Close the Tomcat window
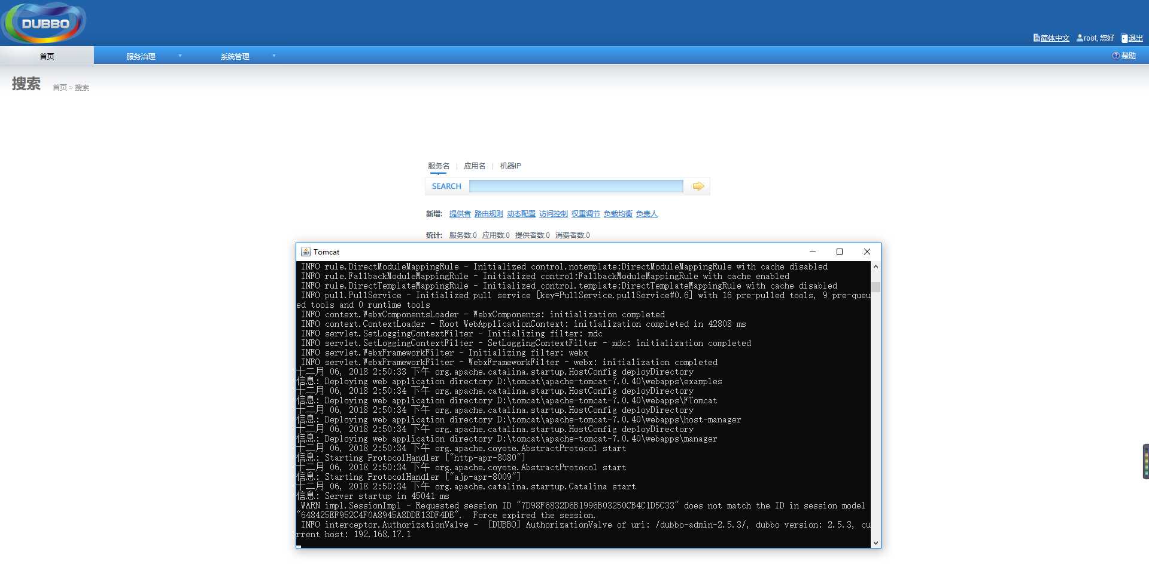 (x=867, y=252)
